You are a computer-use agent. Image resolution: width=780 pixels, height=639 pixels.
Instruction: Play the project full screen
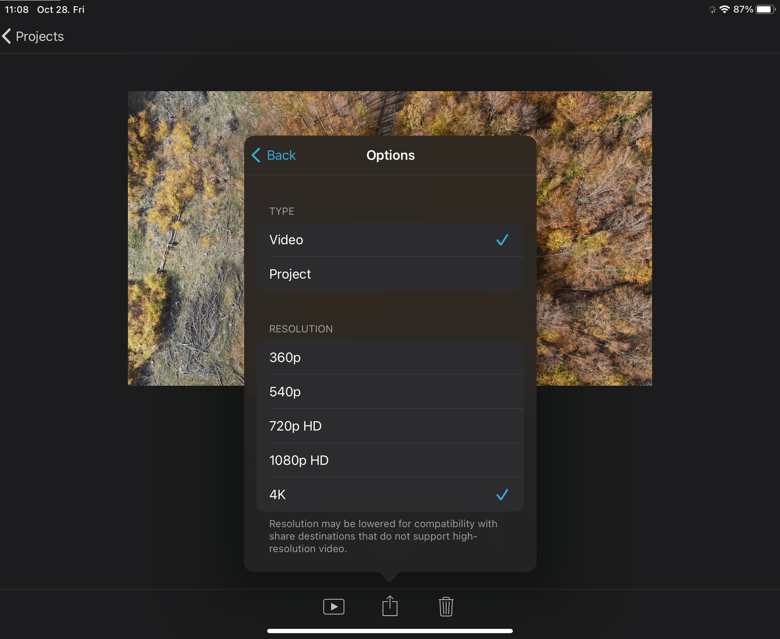tap(334, 607)
